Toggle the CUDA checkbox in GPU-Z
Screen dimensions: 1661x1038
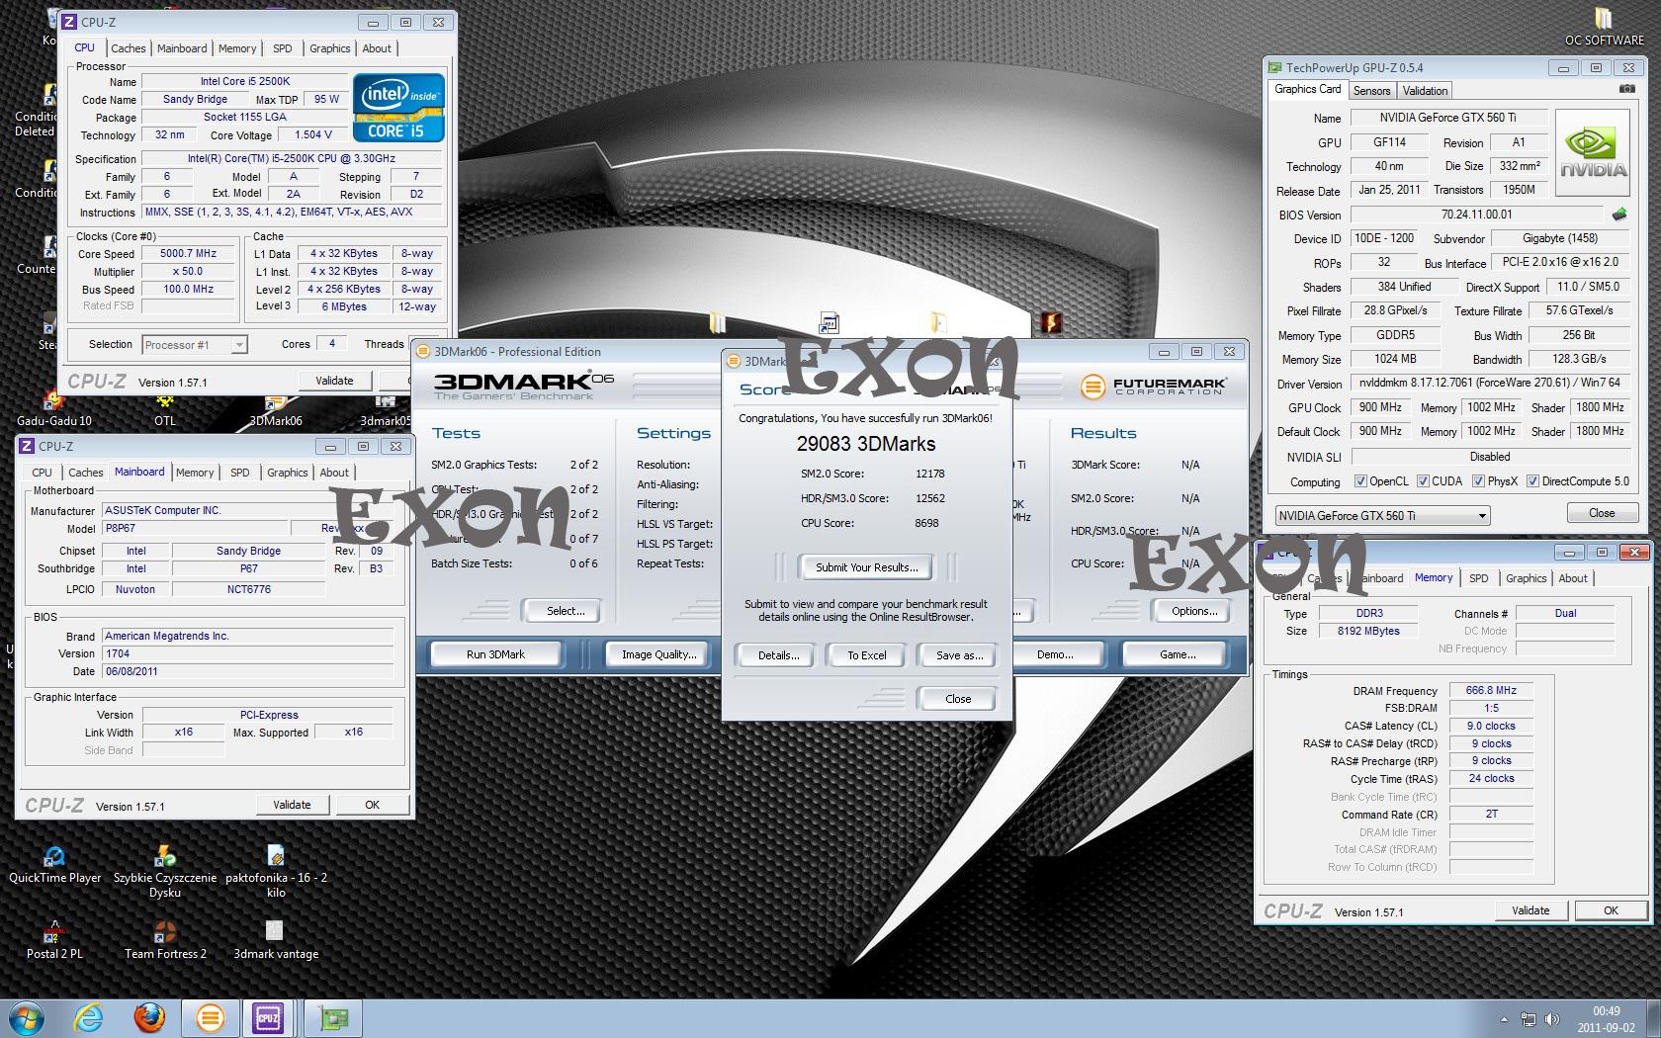[1423, 481]
